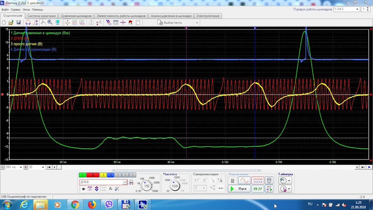Open channel settings wrench icon
The width and height of the screenshot is (373, 210).
117,189
